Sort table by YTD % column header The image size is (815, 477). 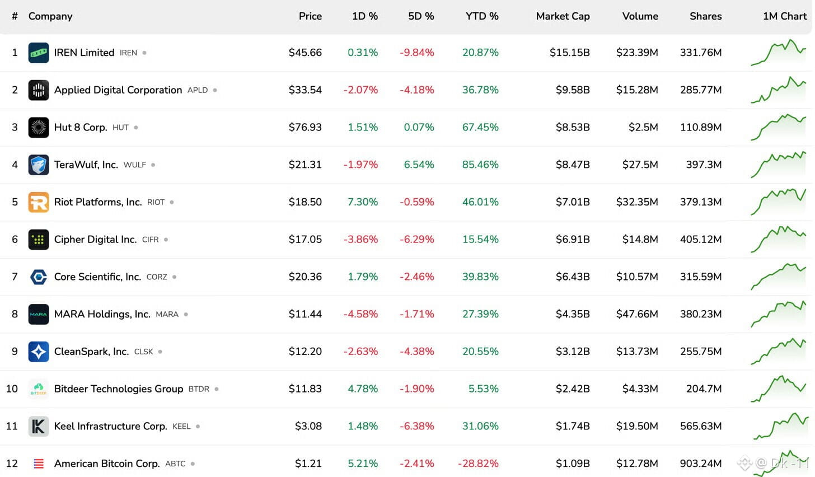point(482,16)
